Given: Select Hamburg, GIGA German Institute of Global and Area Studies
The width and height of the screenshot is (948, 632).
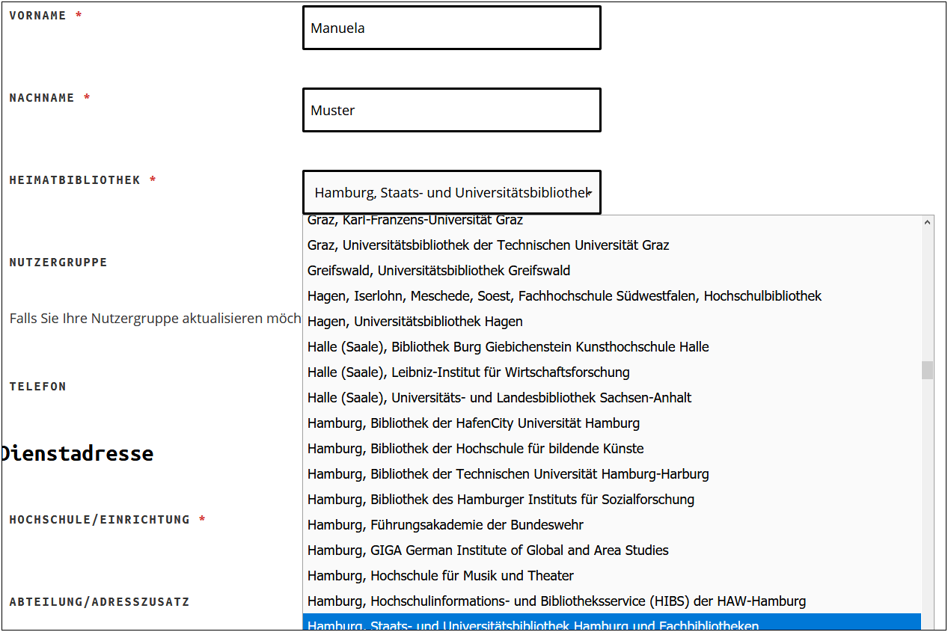Looking at the screenshot, I should tap(612, 550).
